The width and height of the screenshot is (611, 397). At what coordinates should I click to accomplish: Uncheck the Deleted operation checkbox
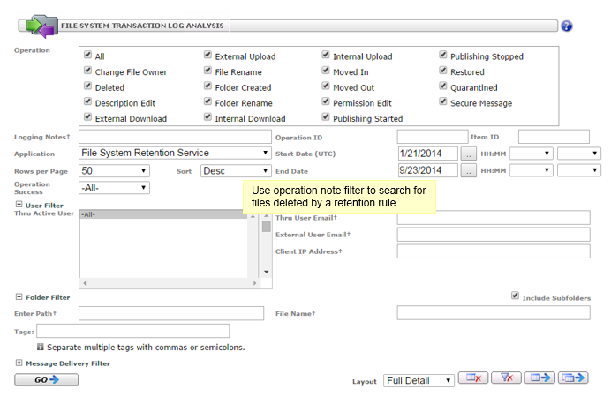[88, 86]
